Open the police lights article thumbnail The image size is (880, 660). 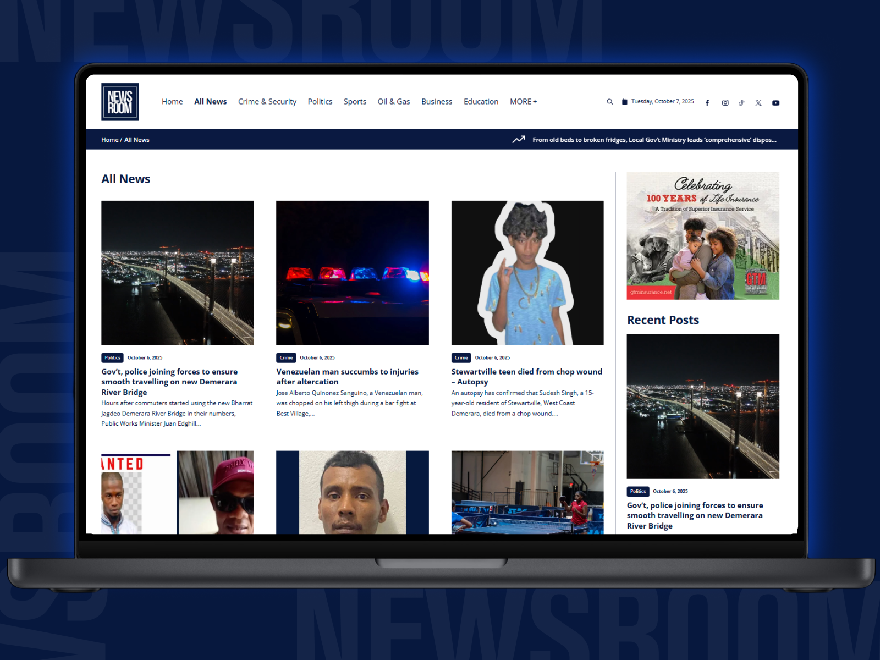click(352, 273)
